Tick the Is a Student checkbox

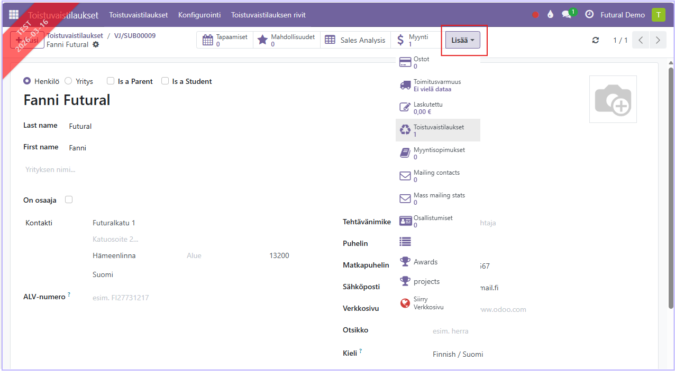pyautogui.click(x=165, y=81)
